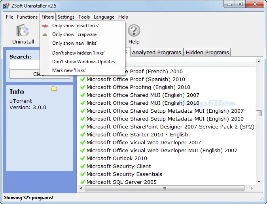The image size is (267, 204).
Task: Select Microsoft Office Visual Web Developer MUI (English) 2007
Action: click(x=162, y=150)
